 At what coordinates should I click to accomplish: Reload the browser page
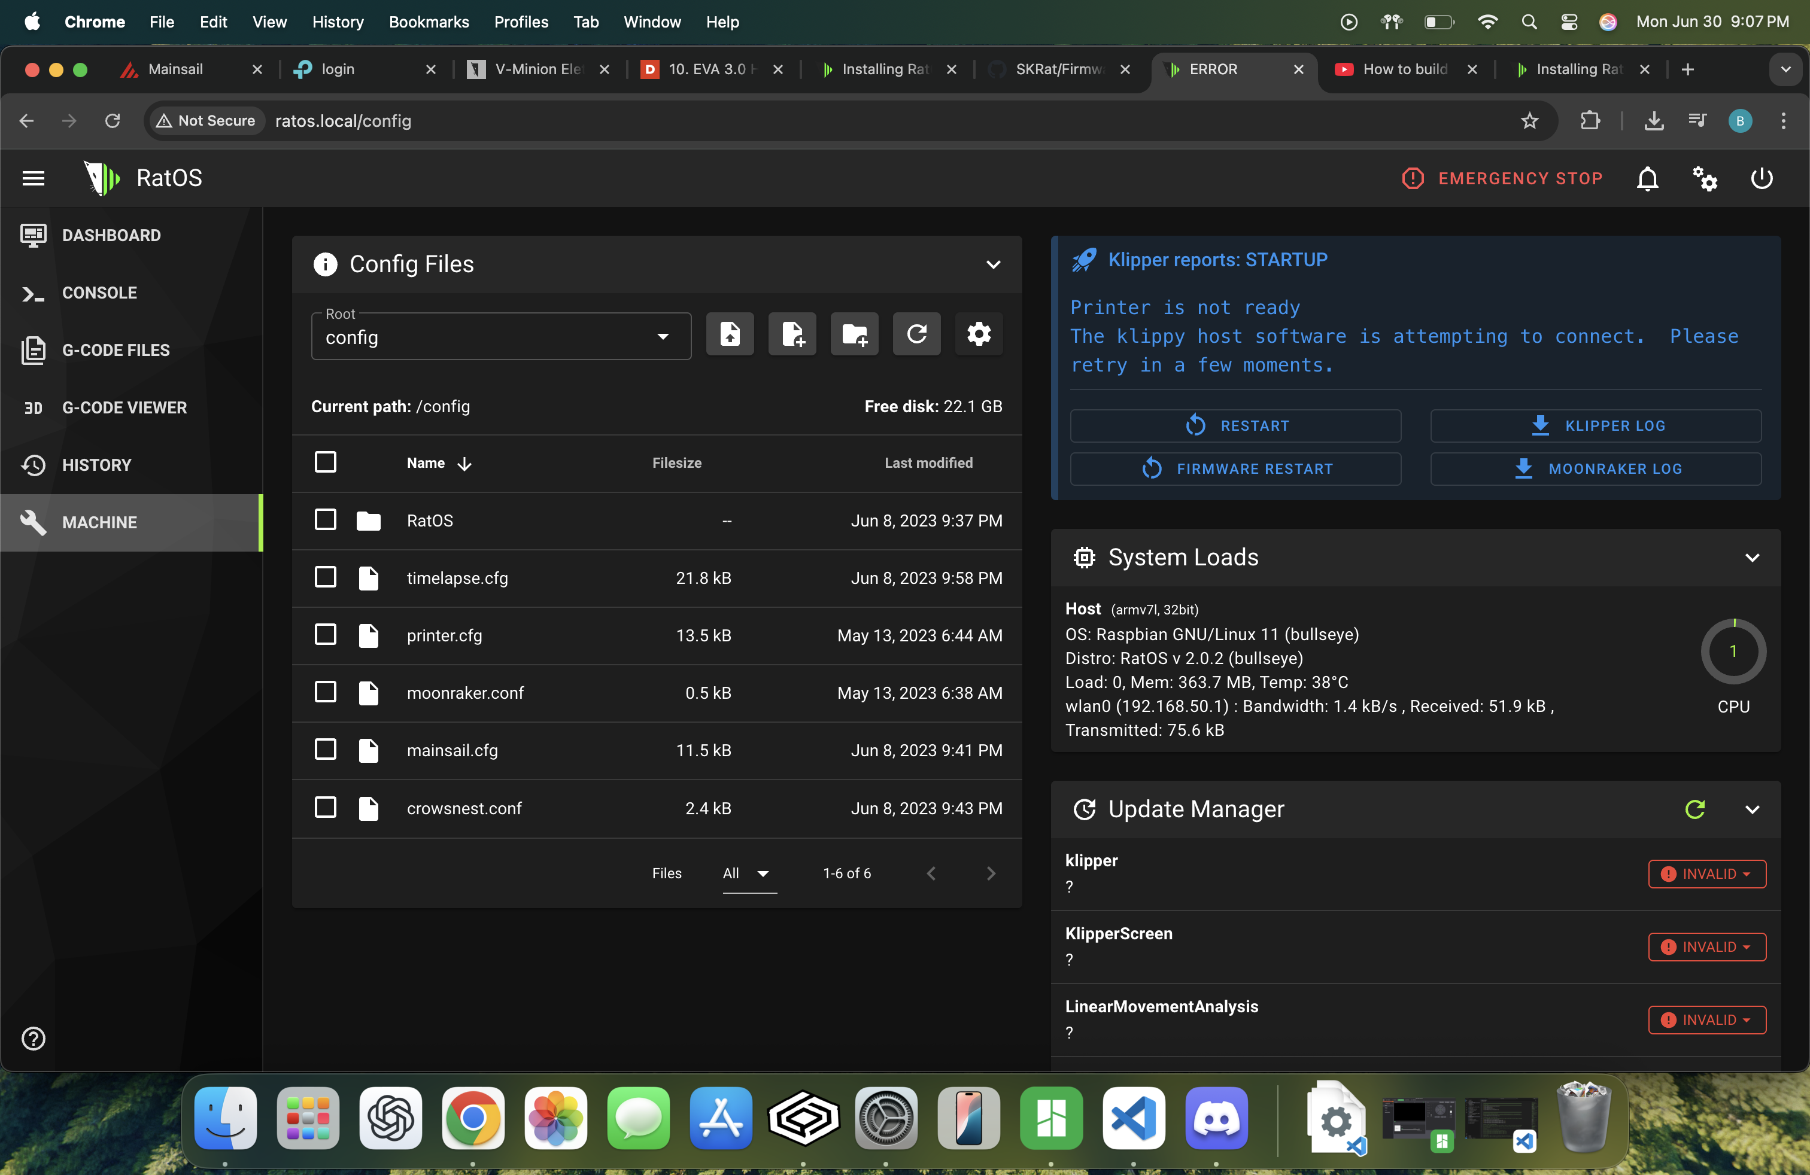pos(113,121)
